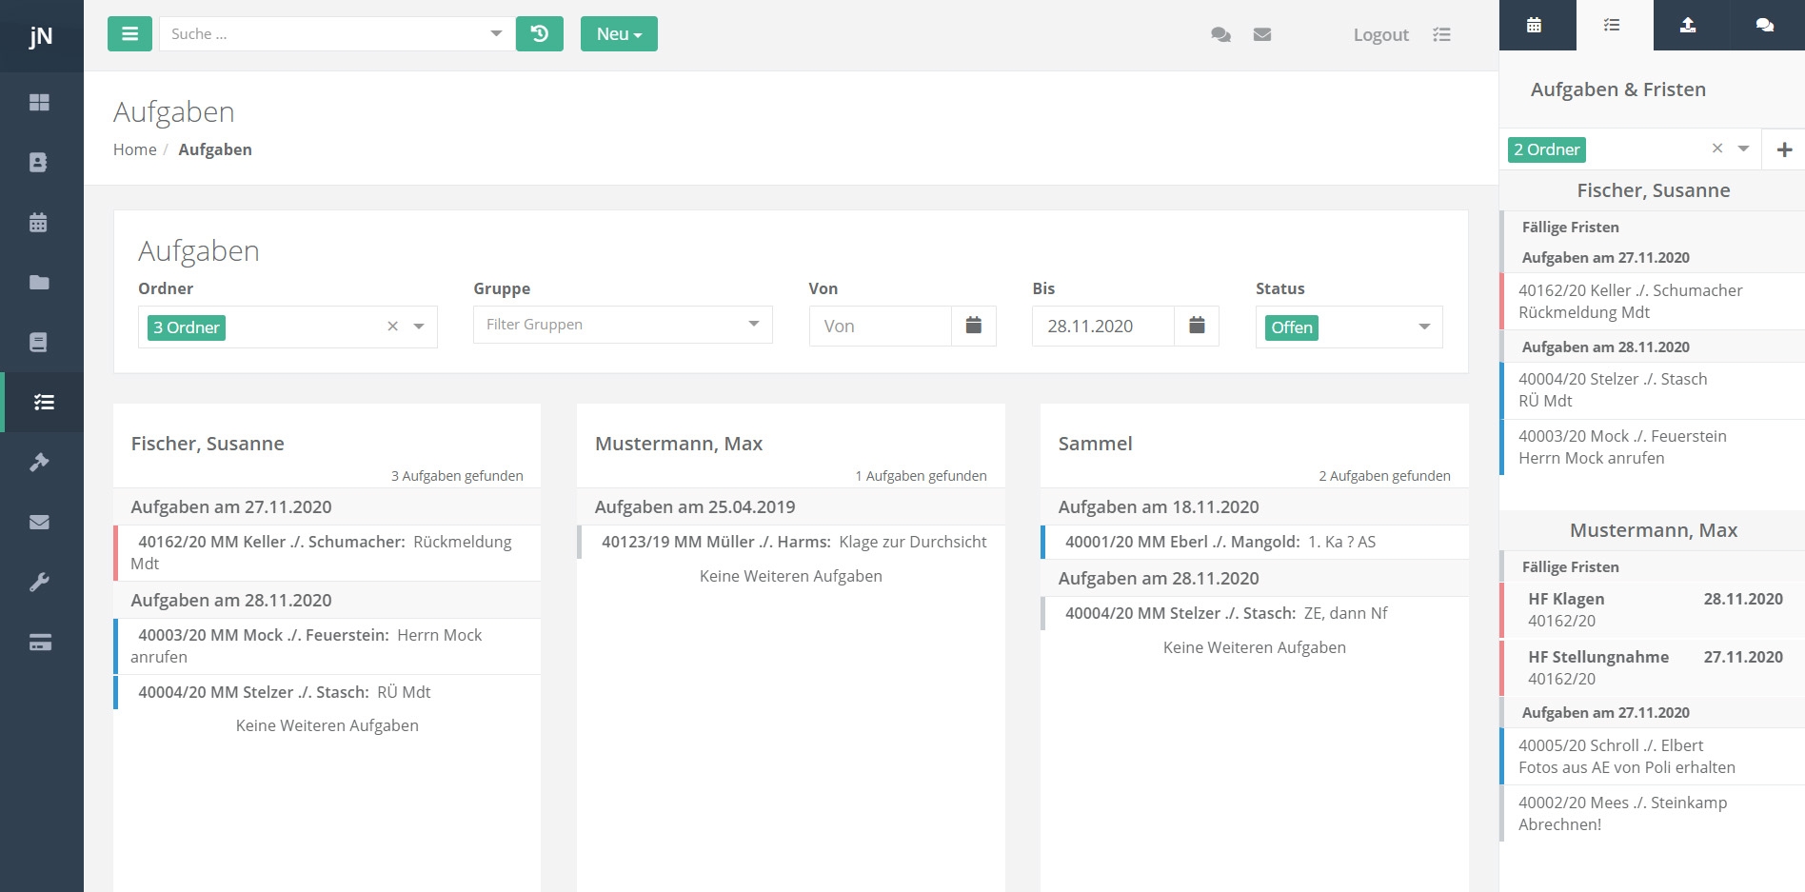Open the book icon in left sidebar
This screenshot has width=1805, height=892.
click(39, 343)
